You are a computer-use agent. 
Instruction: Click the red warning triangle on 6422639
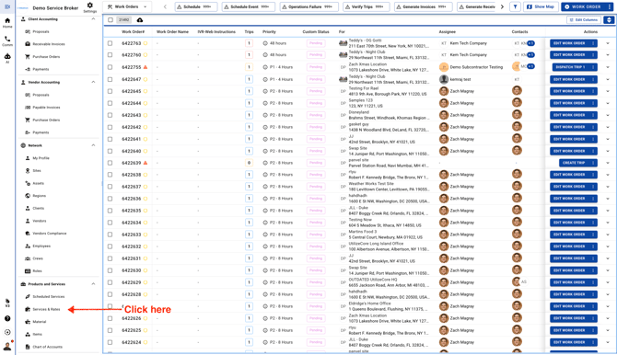tap(146, 163)
